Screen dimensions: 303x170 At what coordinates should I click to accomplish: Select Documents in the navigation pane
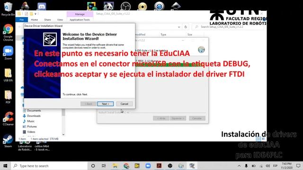click(34, 110)
